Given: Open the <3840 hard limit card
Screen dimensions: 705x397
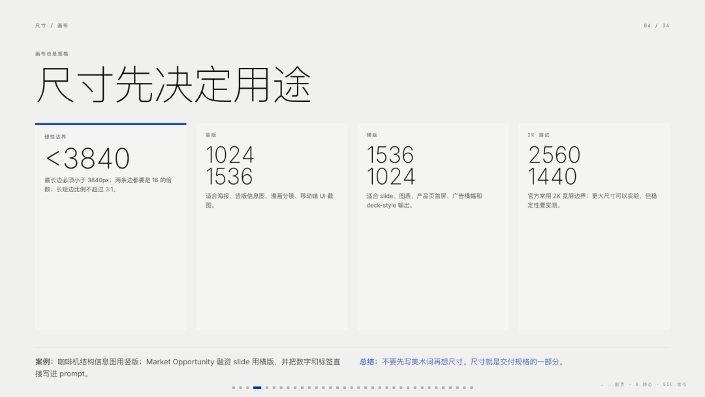Looking at the screenshot, I should click(110, 227).
